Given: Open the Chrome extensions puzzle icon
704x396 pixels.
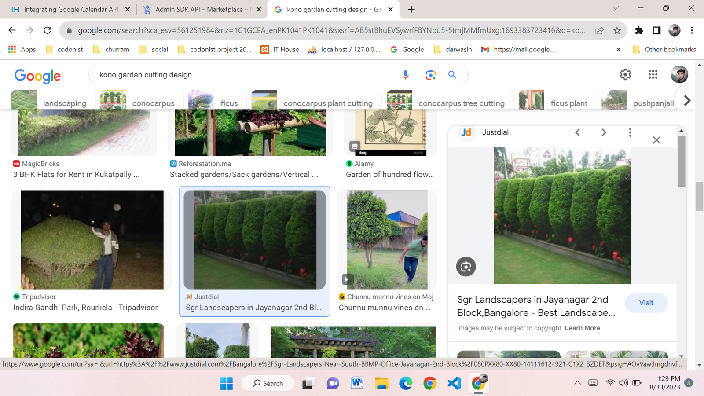Looking at the screenshot, I should tap(639, 30).
